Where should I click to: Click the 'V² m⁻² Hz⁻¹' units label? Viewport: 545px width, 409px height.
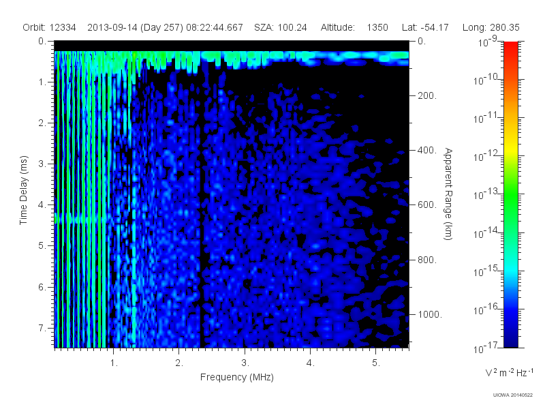509,372
